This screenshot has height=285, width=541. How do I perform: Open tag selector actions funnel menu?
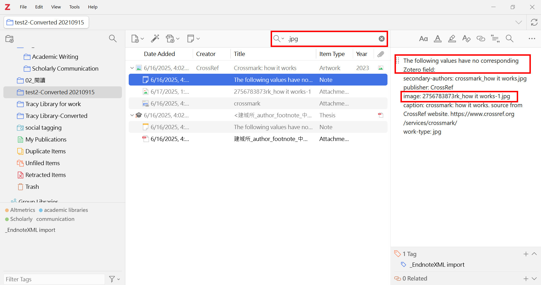tap(114, 279)
